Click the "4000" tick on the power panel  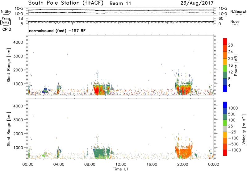[18, 42]
